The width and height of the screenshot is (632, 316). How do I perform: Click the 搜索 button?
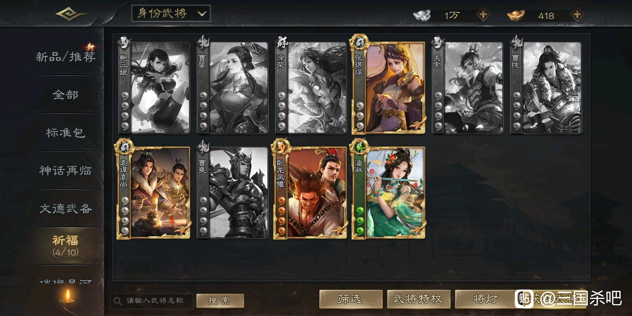point(220,301)
